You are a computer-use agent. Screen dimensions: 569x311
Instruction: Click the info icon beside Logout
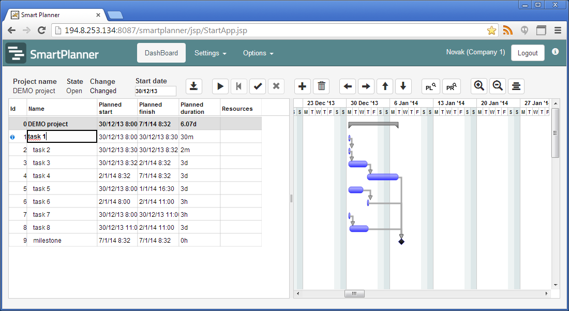coord(555,52)
